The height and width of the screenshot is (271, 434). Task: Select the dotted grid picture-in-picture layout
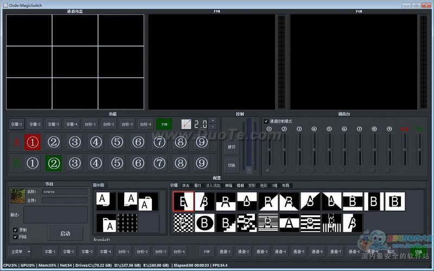click(127, 223)
